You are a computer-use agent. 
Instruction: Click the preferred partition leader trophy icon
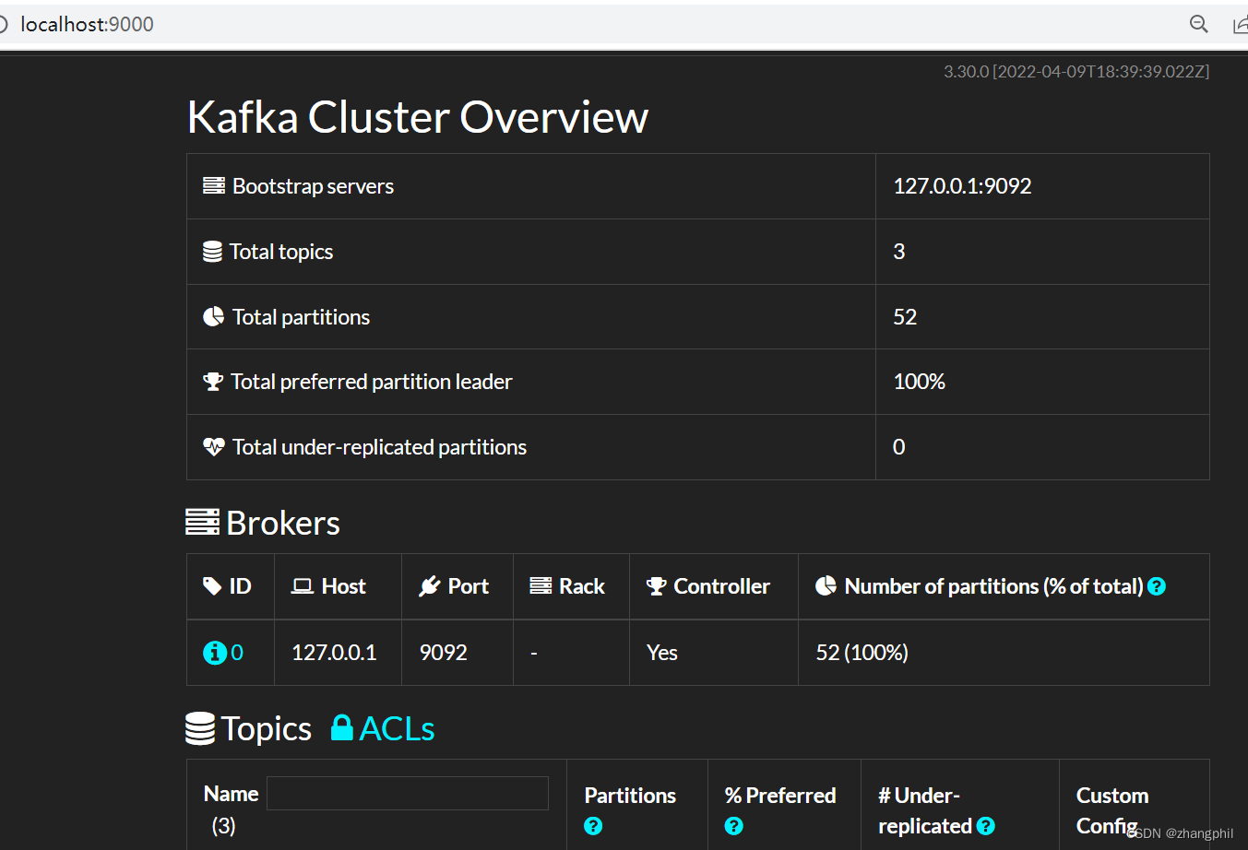click(213, 382)
